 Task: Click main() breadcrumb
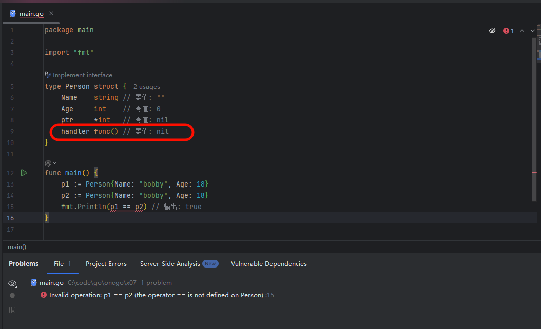point(17,247)
